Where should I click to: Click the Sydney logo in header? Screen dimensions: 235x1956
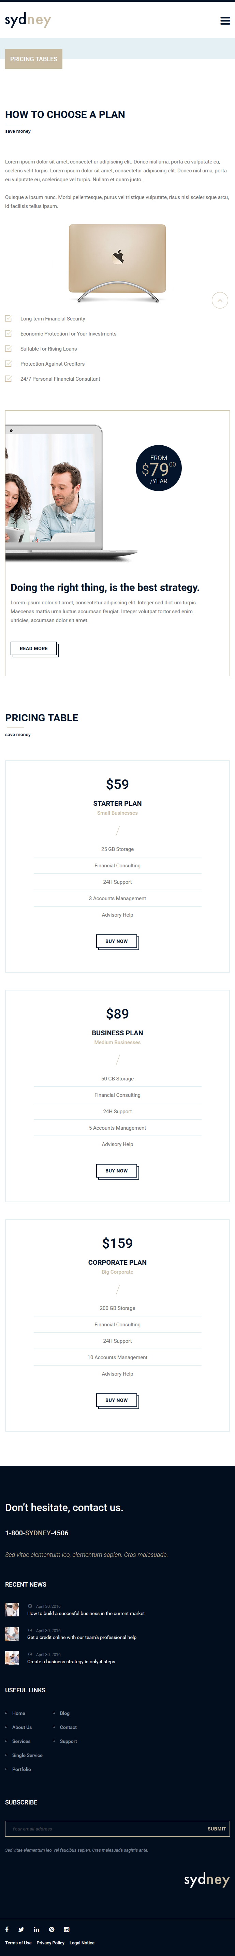coord(28,21)
